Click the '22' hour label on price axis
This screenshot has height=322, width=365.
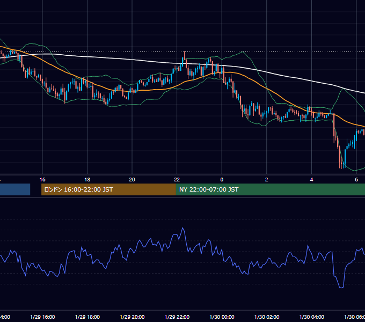click(177, 179)
